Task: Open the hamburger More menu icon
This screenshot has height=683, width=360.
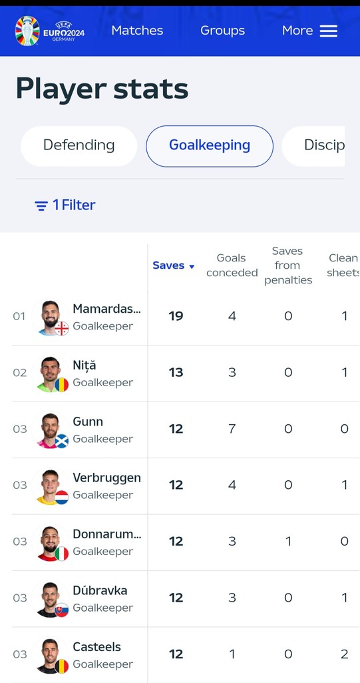Action: click(x=329, y=31)
